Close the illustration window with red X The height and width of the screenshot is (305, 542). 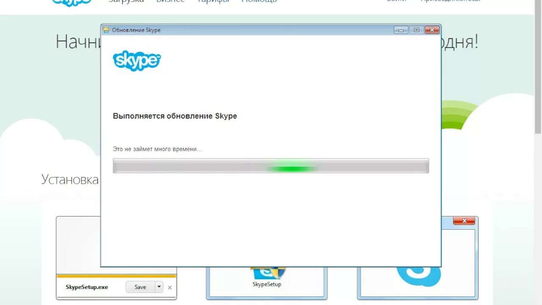point(464,221)
